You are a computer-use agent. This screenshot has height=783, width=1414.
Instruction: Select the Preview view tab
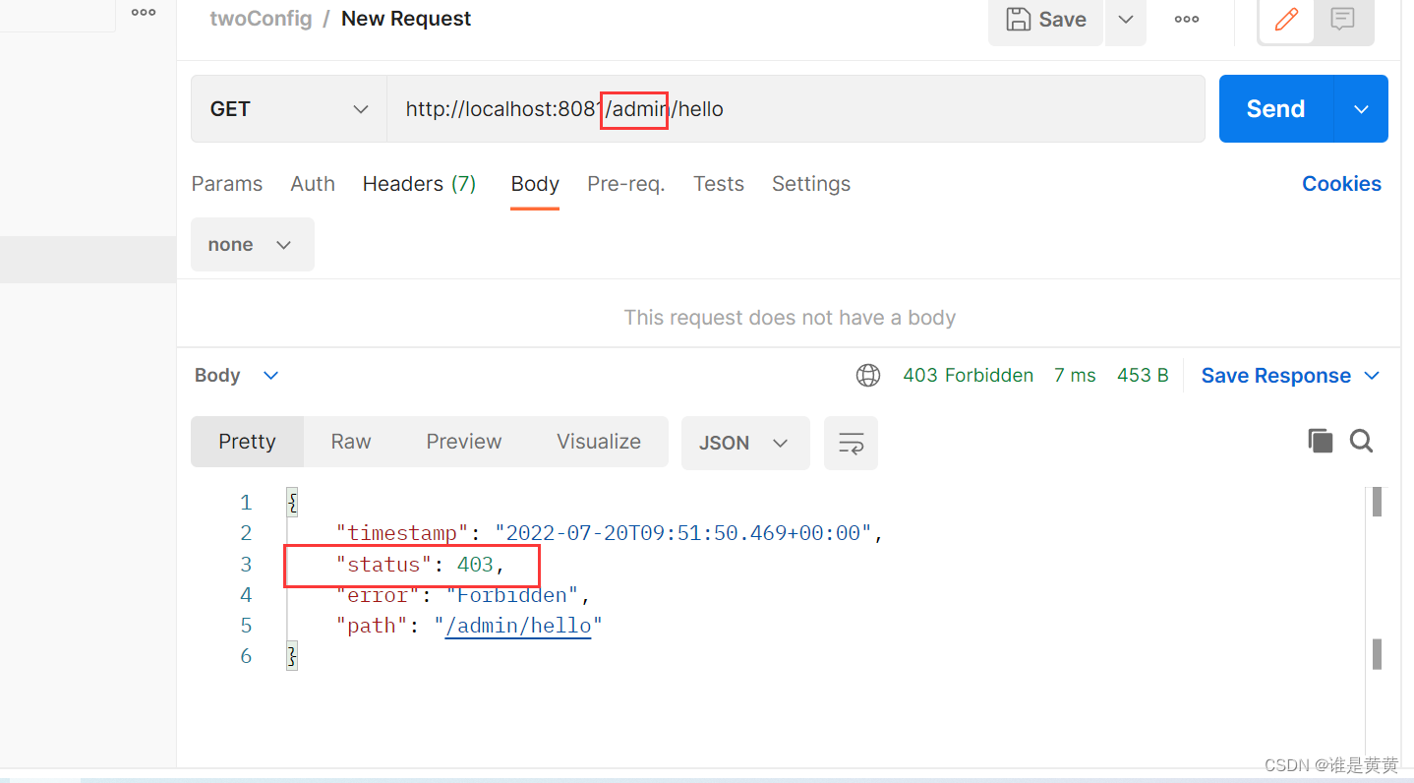coord(464,442)
